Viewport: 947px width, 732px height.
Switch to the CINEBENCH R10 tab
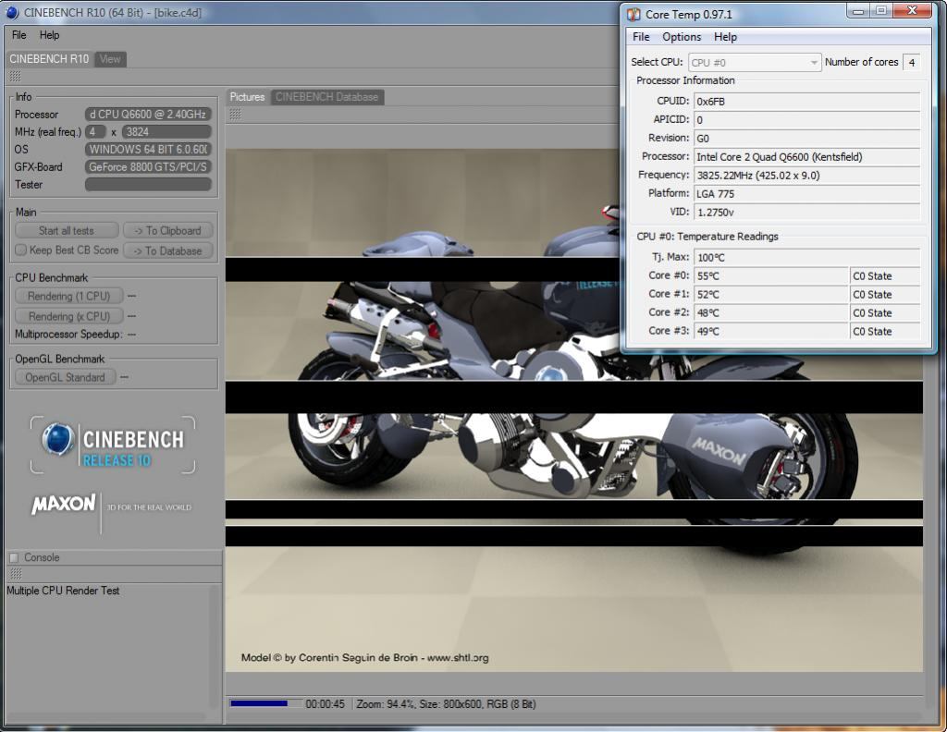click(49, 59)
